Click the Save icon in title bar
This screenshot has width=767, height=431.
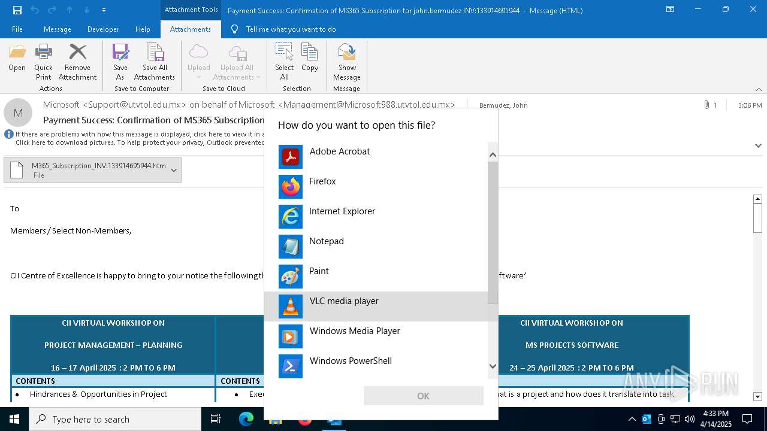(x=17, y=10)
